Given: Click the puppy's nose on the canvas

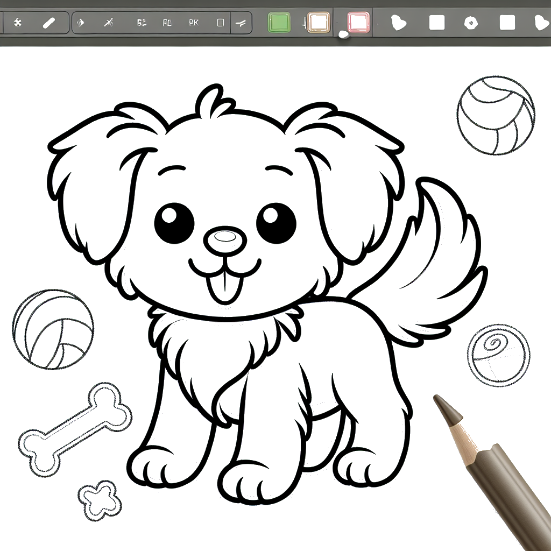Looking at the screenshot, I should [x=224, y=238].
